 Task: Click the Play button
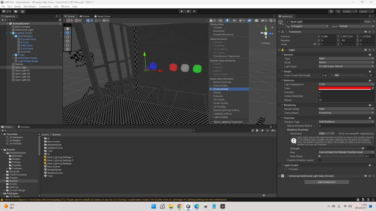[x=182, y=11]
